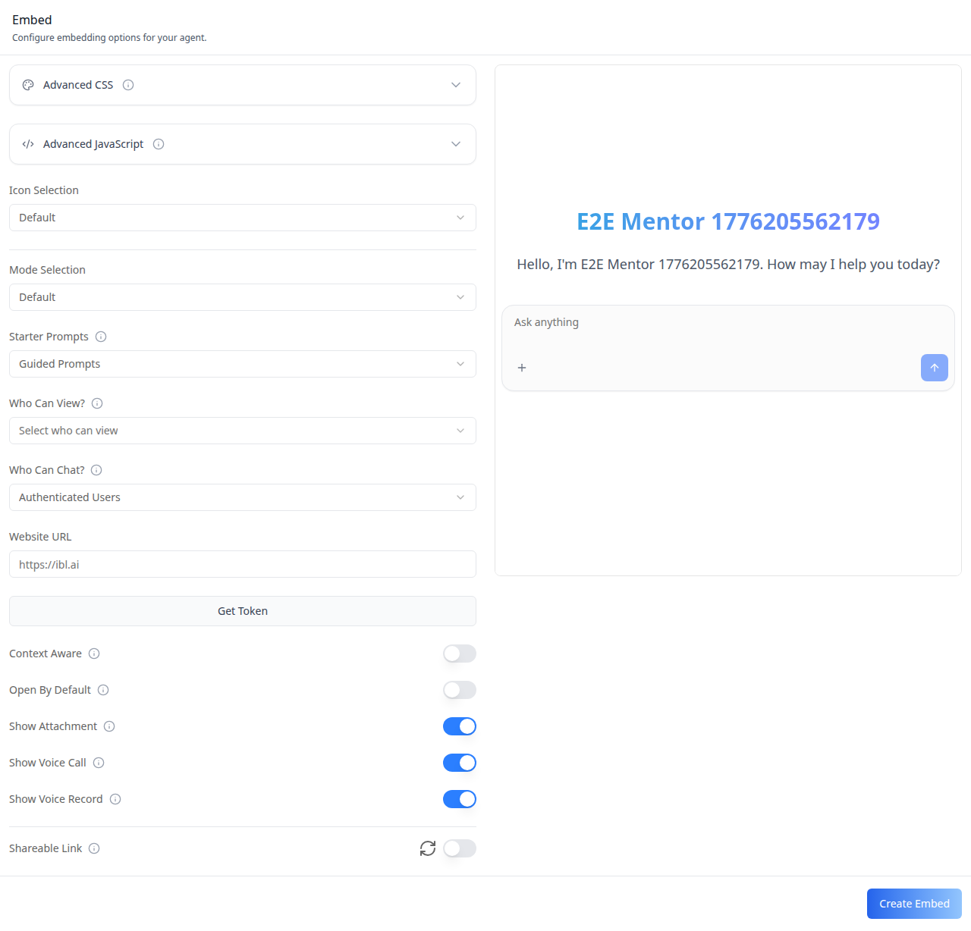Disable the Show Attachment toggle
The height and width of the screenshot is (931, 971).
(x=460, y=726)
